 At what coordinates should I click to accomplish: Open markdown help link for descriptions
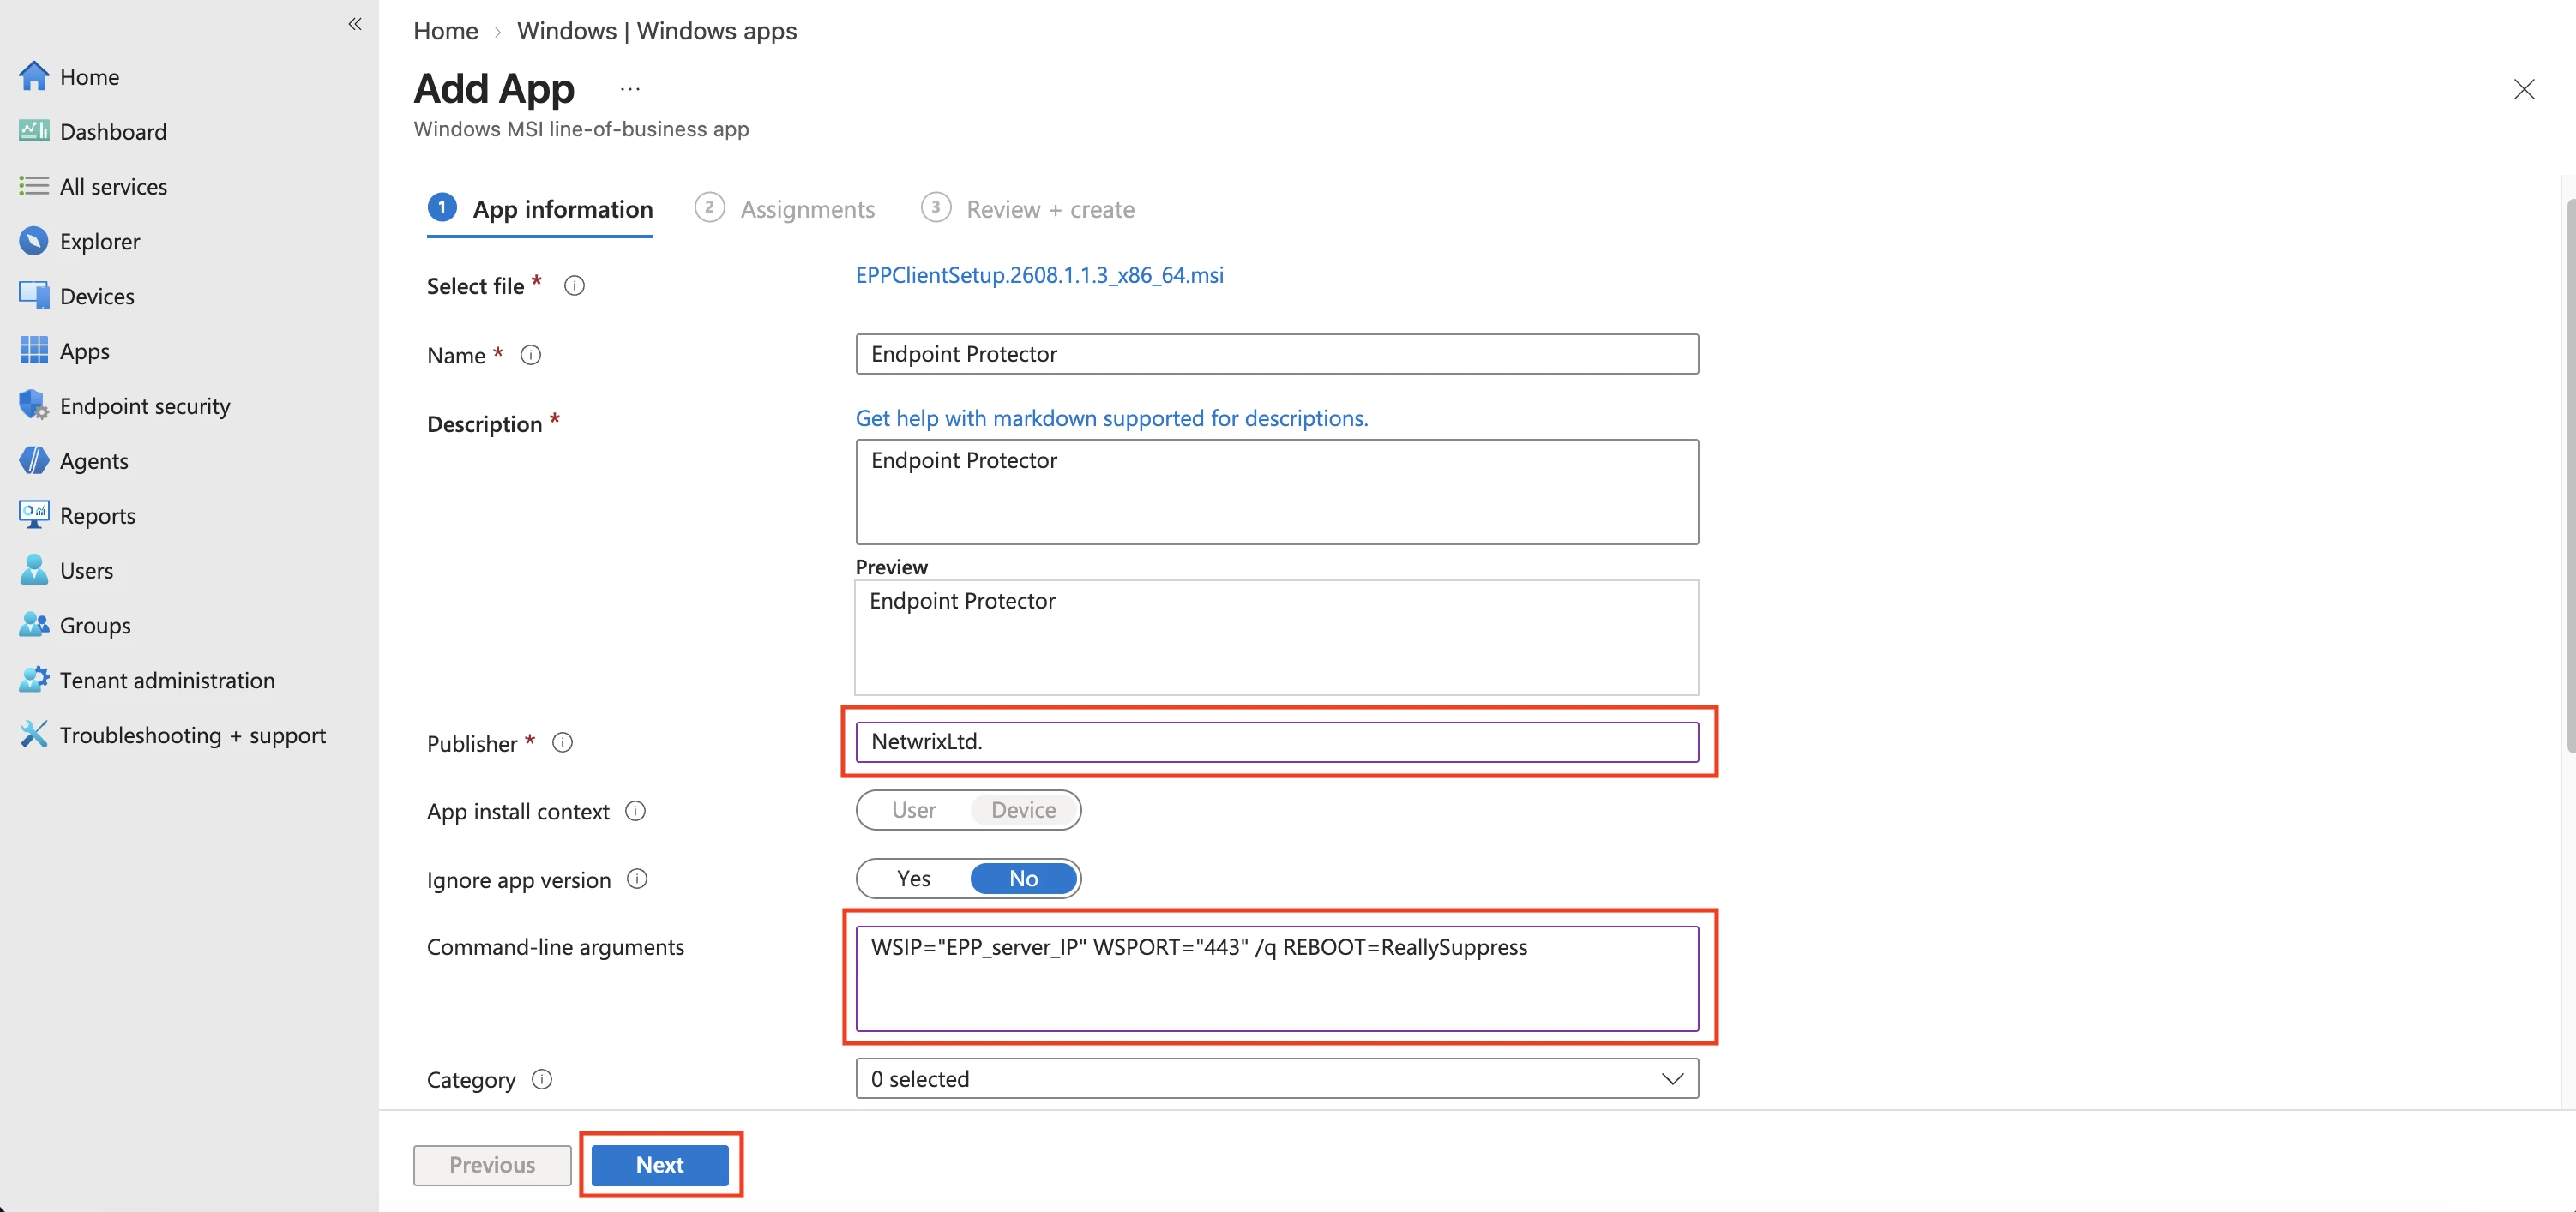1112,418
